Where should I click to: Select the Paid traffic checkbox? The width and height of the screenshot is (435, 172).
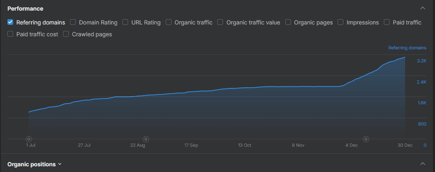387,22
